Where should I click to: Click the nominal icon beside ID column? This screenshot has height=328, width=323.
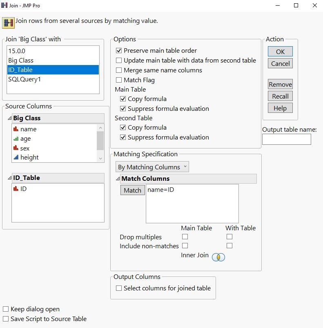pos(16,189)
